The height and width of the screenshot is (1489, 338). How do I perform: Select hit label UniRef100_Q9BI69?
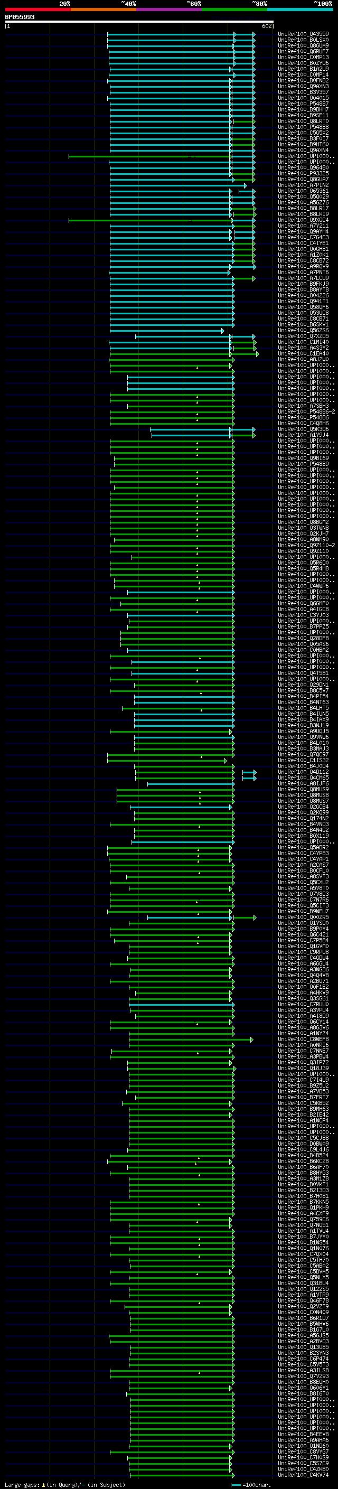[x=303, y=458]
